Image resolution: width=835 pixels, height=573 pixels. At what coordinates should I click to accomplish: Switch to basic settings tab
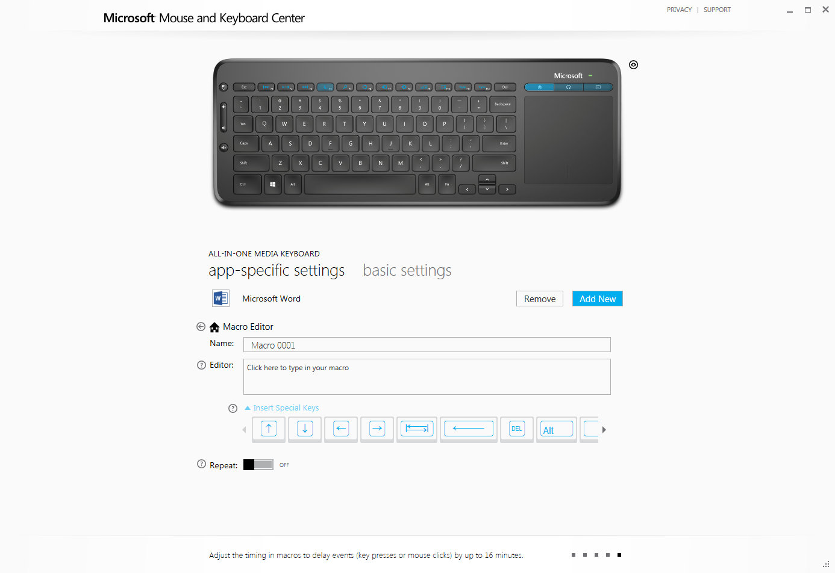pos(407,271)
